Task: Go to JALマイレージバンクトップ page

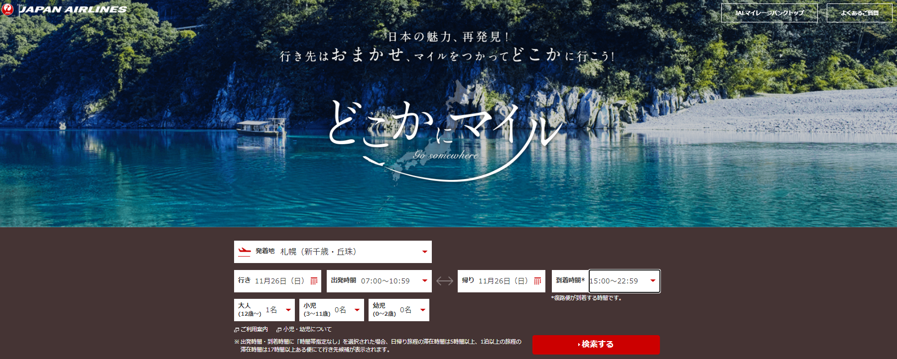Action: coord(769,13)
